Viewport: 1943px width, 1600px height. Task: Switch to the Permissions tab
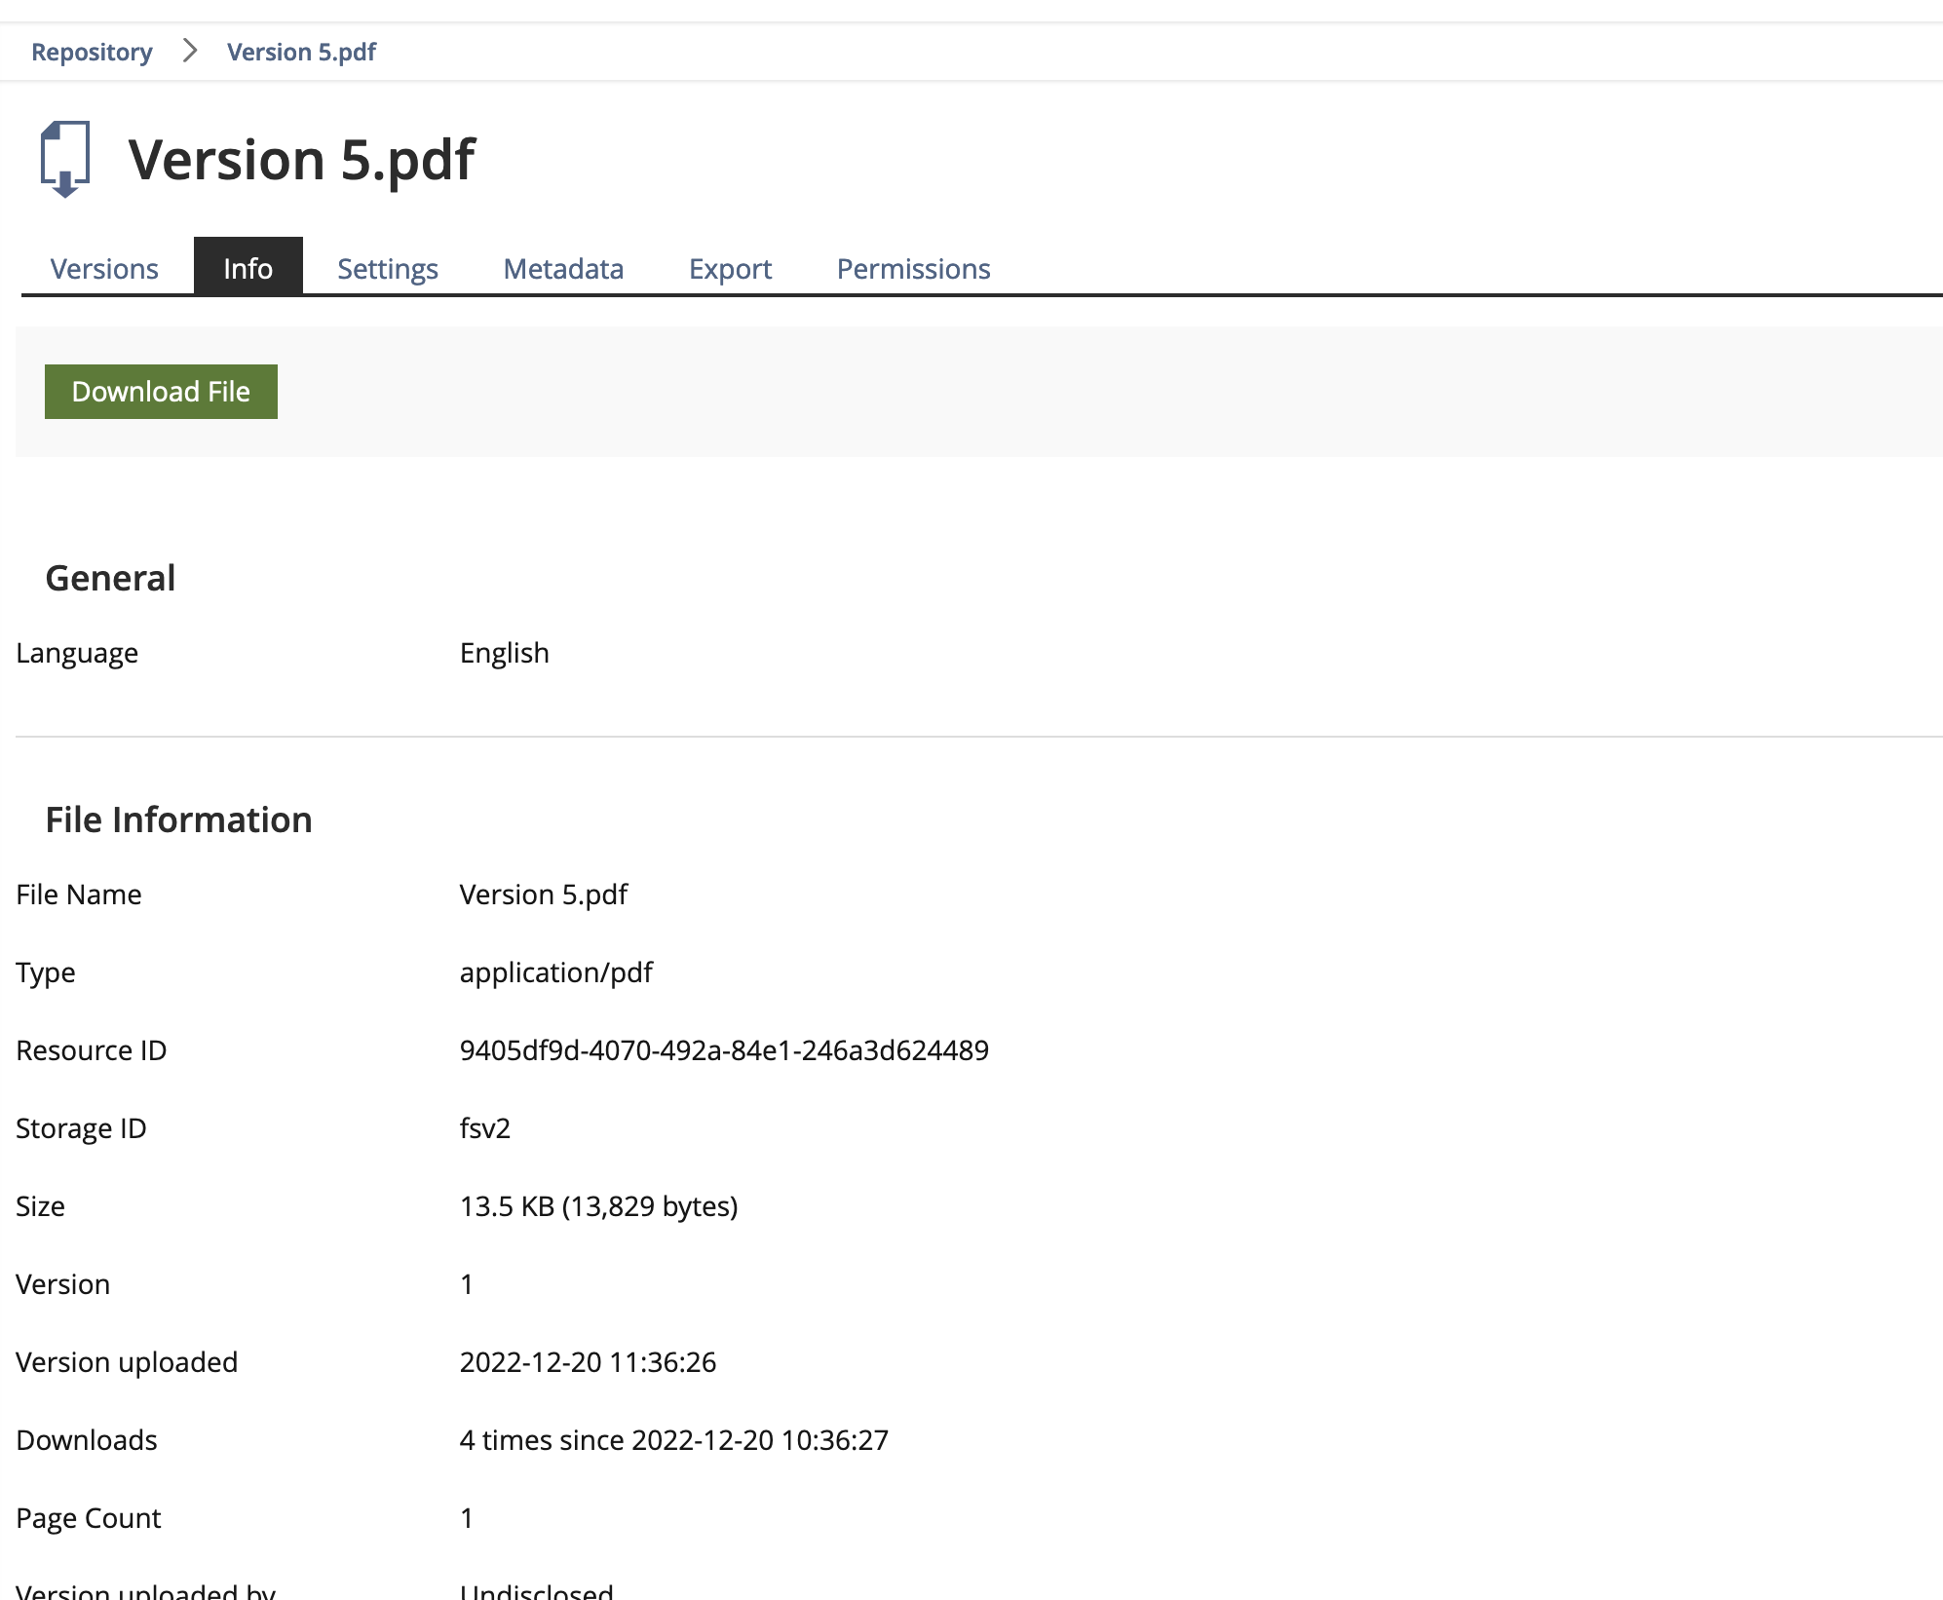[913, 268]
